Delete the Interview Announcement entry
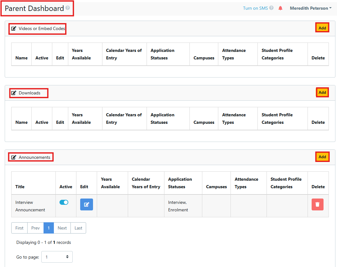Viewport: 337px width, 267px height. 317,204
